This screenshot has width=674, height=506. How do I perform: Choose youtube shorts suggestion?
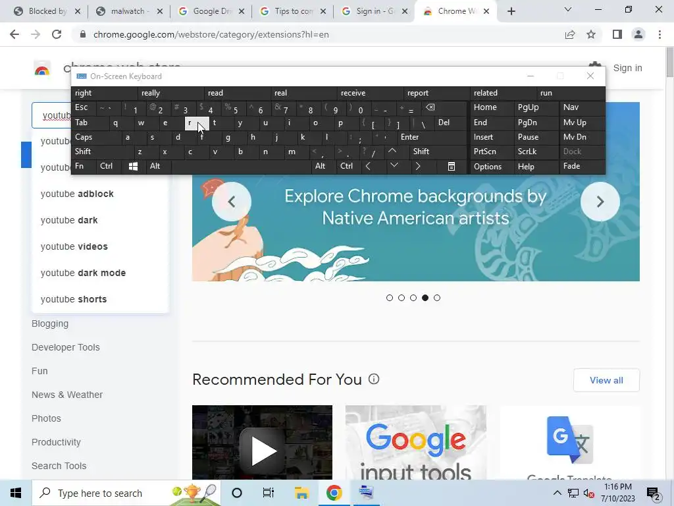point(100,300)
